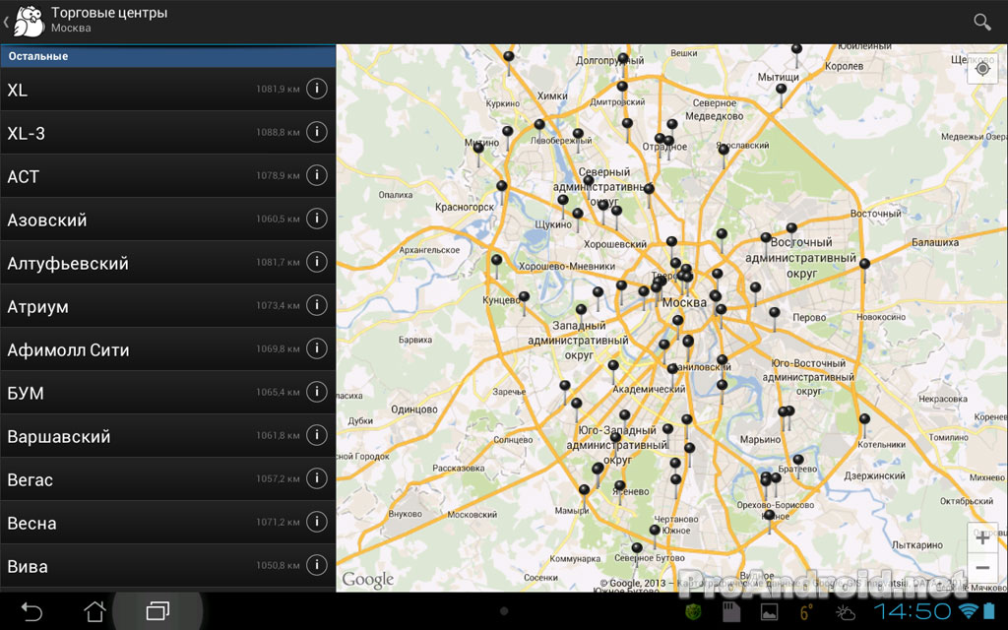
Task: Click the Одинцово label on the map
Action: coord(414,409)
